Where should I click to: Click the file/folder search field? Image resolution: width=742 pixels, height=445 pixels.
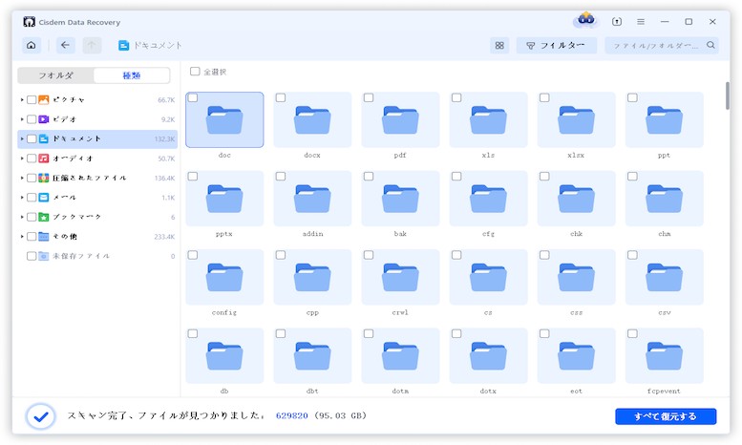(x=662, y=45)
